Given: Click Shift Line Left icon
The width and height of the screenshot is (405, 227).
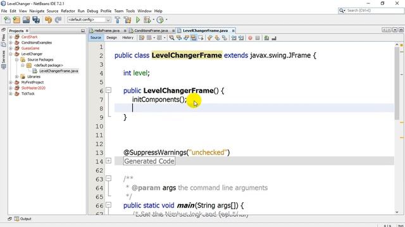Looking at the screenshot, I should [x=234, y=38].
